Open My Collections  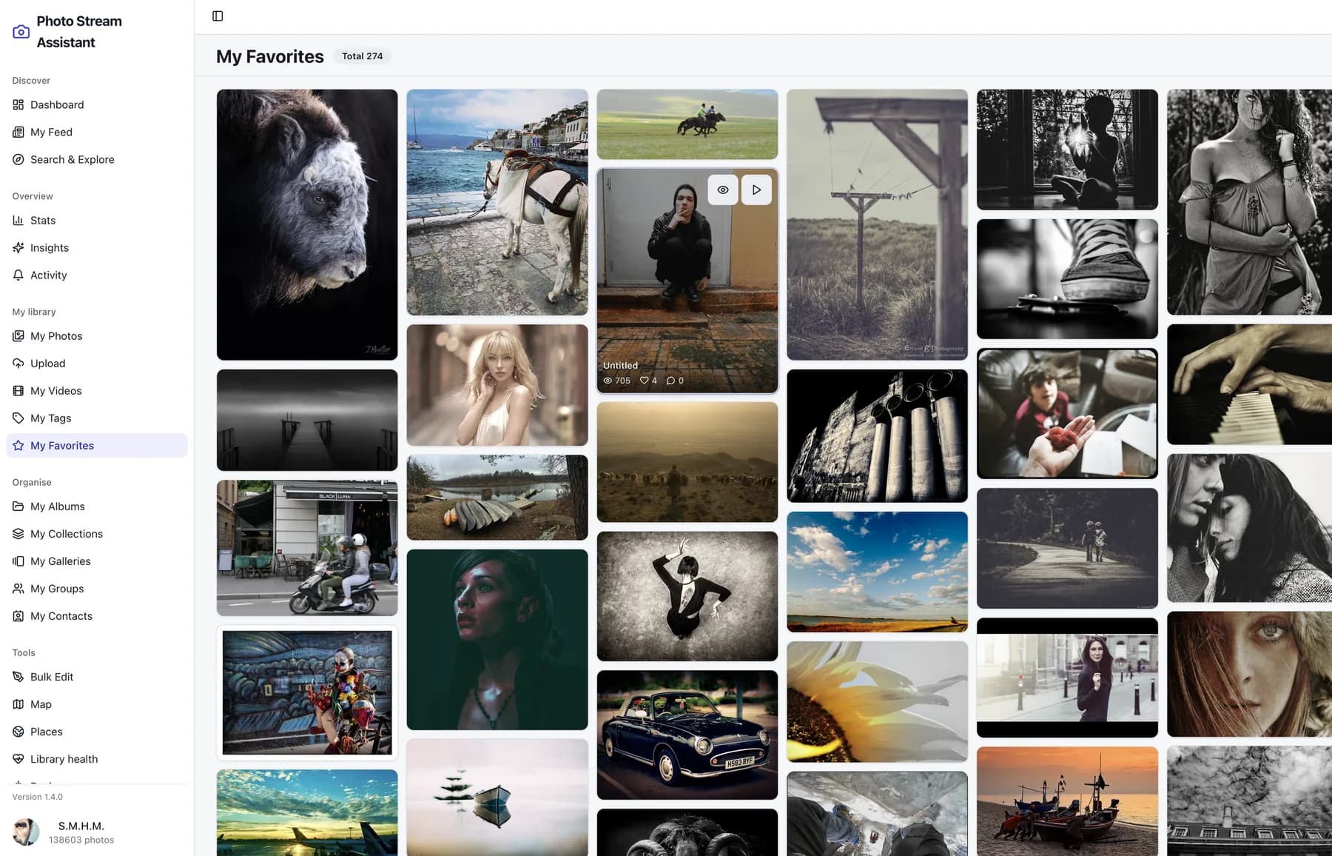(97, 533)
